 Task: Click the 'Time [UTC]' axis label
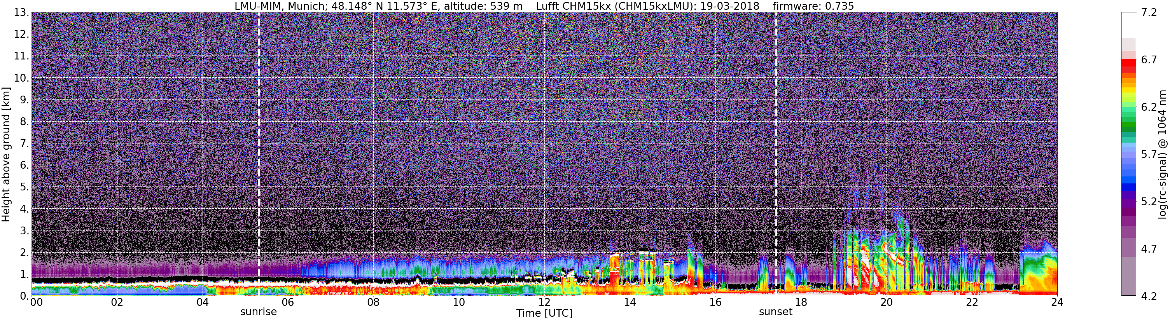(544, 313)
